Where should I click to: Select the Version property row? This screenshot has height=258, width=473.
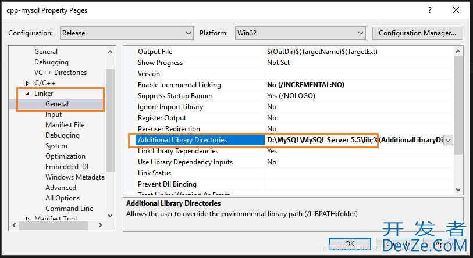point(294,74)
